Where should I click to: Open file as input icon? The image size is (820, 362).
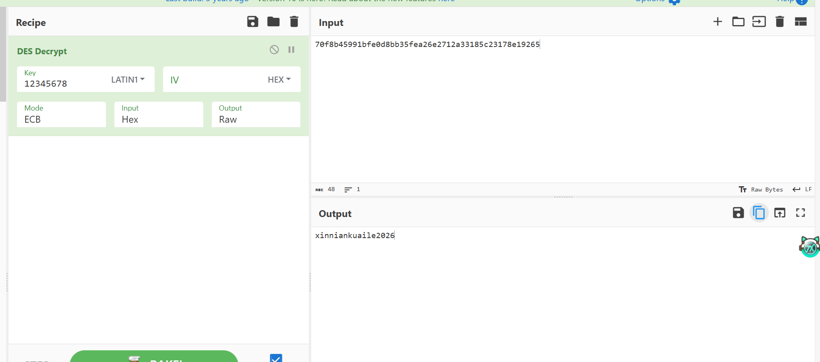(x=759, y=22)
